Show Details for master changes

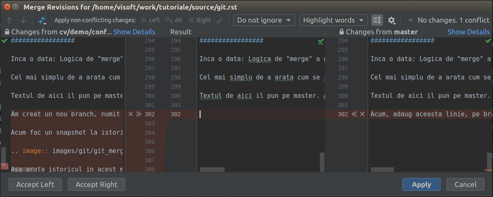[x=468, y=32]
